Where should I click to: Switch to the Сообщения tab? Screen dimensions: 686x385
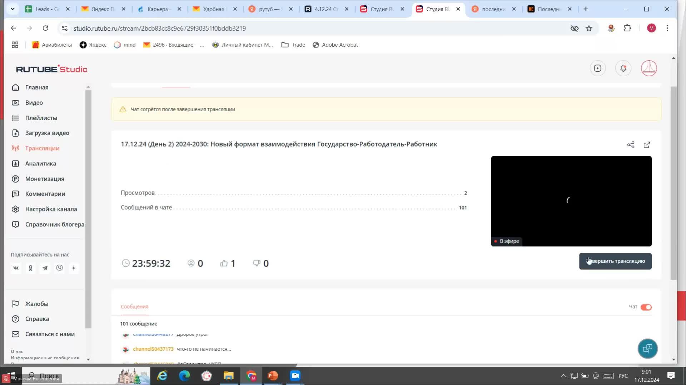[134, 306]
